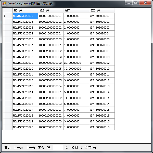Image resolution: width=153 pixels, height=153 pixels.
Task: Select cell MOA1503020008
Action: pos(25,57)
